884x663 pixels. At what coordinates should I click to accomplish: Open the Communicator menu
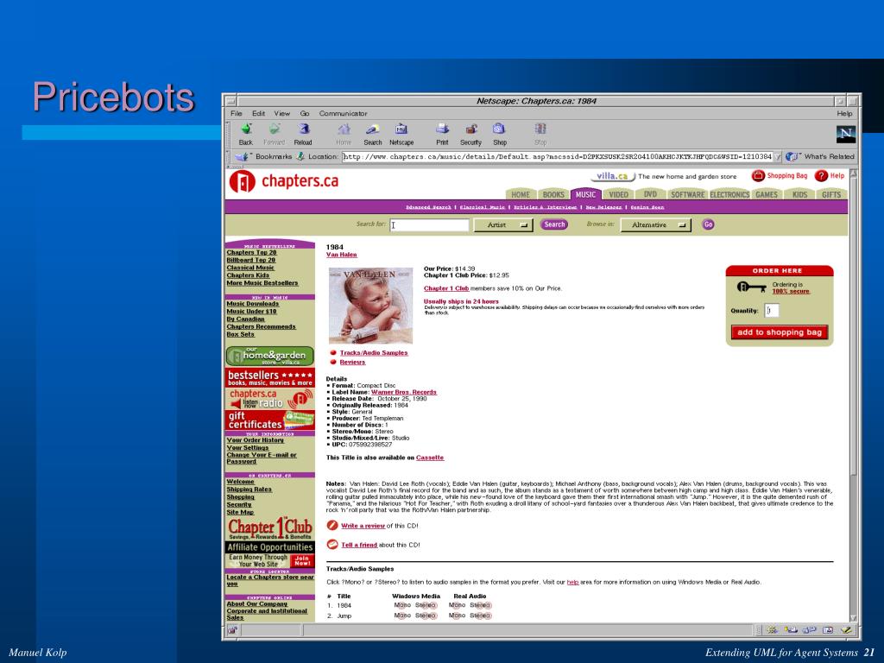click(x=343, y=113)
